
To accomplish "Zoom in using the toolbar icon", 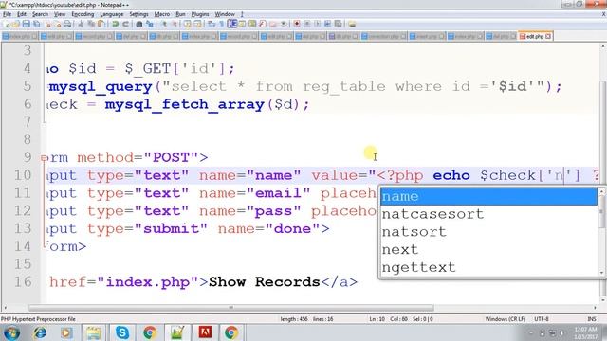I will pos(164,24).
